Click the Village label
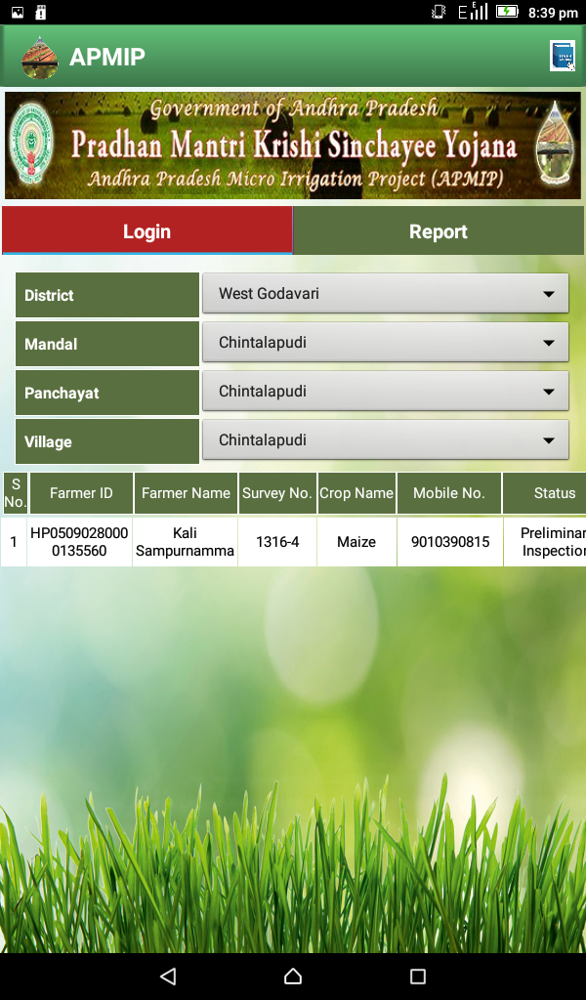This screenshot has height=1000, width=586. pyautogui.click(x=107, y=441)
